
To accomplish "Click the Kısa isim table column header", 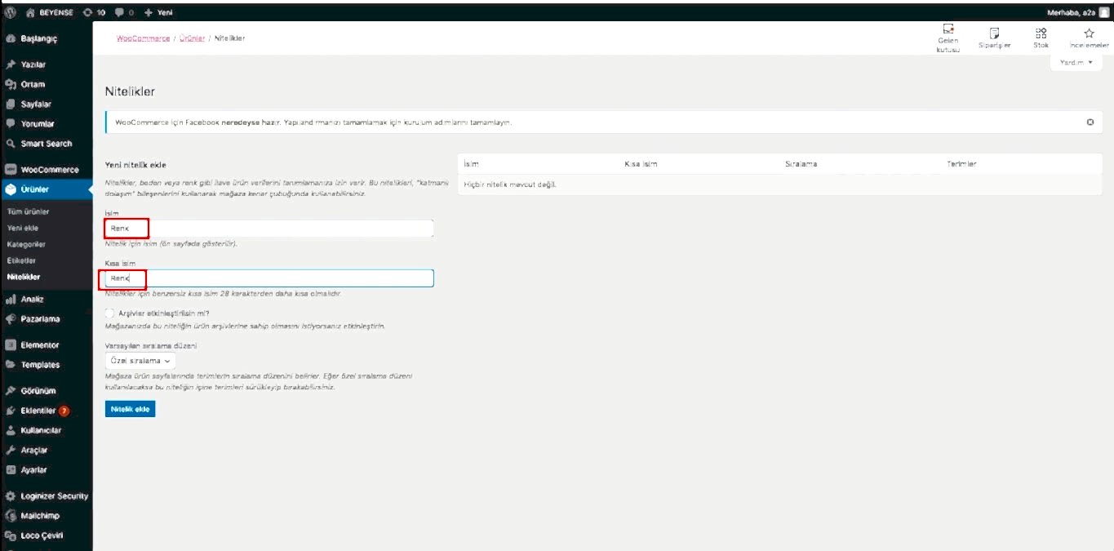I will click(641, 164).
